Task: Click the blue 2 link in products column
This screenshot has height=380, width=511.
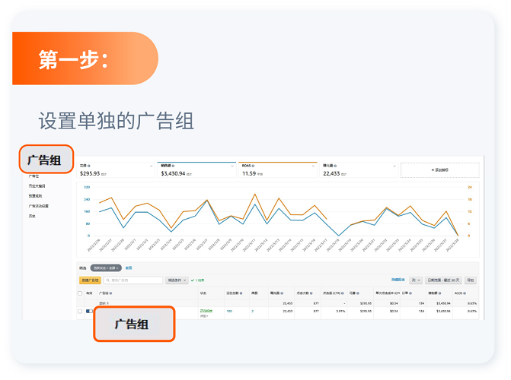Action: [x=253, y=312]
